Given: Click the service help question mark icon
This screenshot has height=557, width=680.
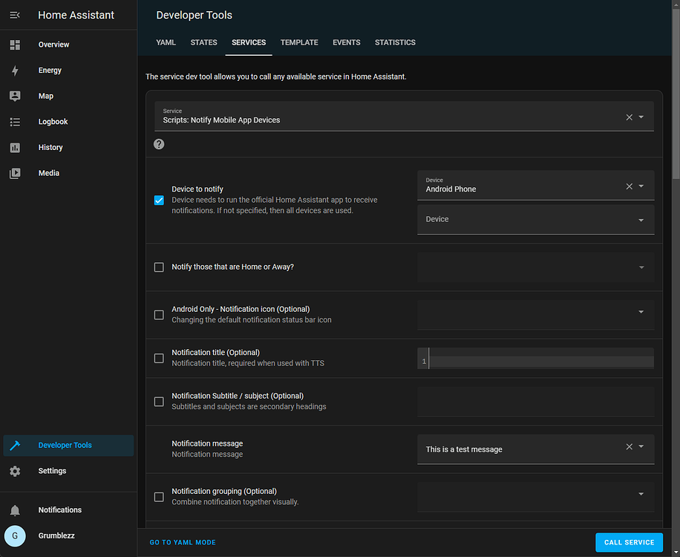Looking at the screenshot, I should [159, 144].
